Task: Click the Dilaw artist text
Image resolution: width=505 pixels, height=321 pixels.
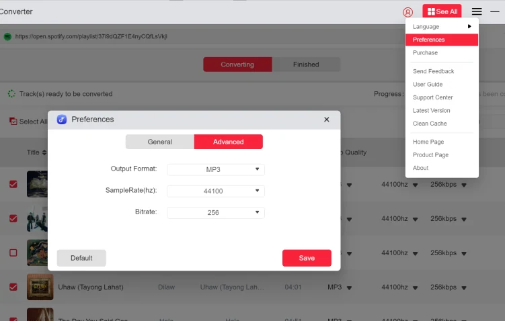Action: [x=166, y=287]
